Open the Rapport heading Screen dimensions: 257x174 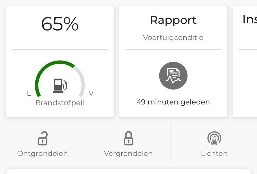pos(173,20)
